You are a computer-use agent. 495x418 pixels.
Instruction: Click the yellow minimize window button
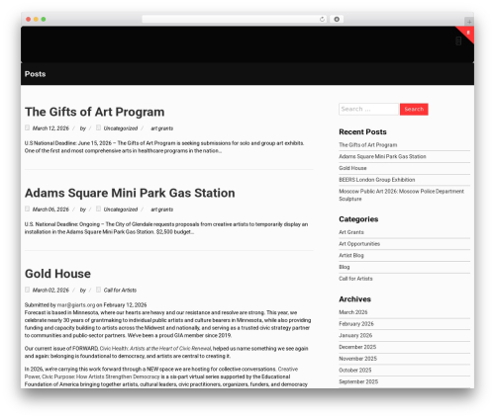click(36, 19)
